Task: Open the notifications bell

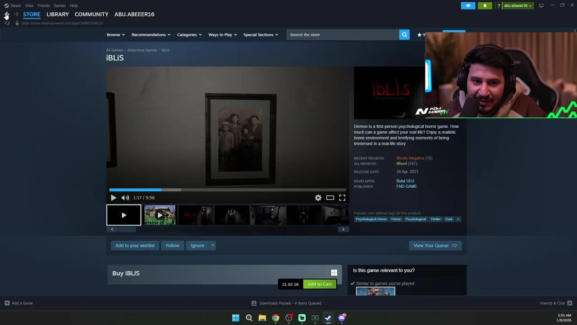Action: pyautogui.click(x=485, y=5)
